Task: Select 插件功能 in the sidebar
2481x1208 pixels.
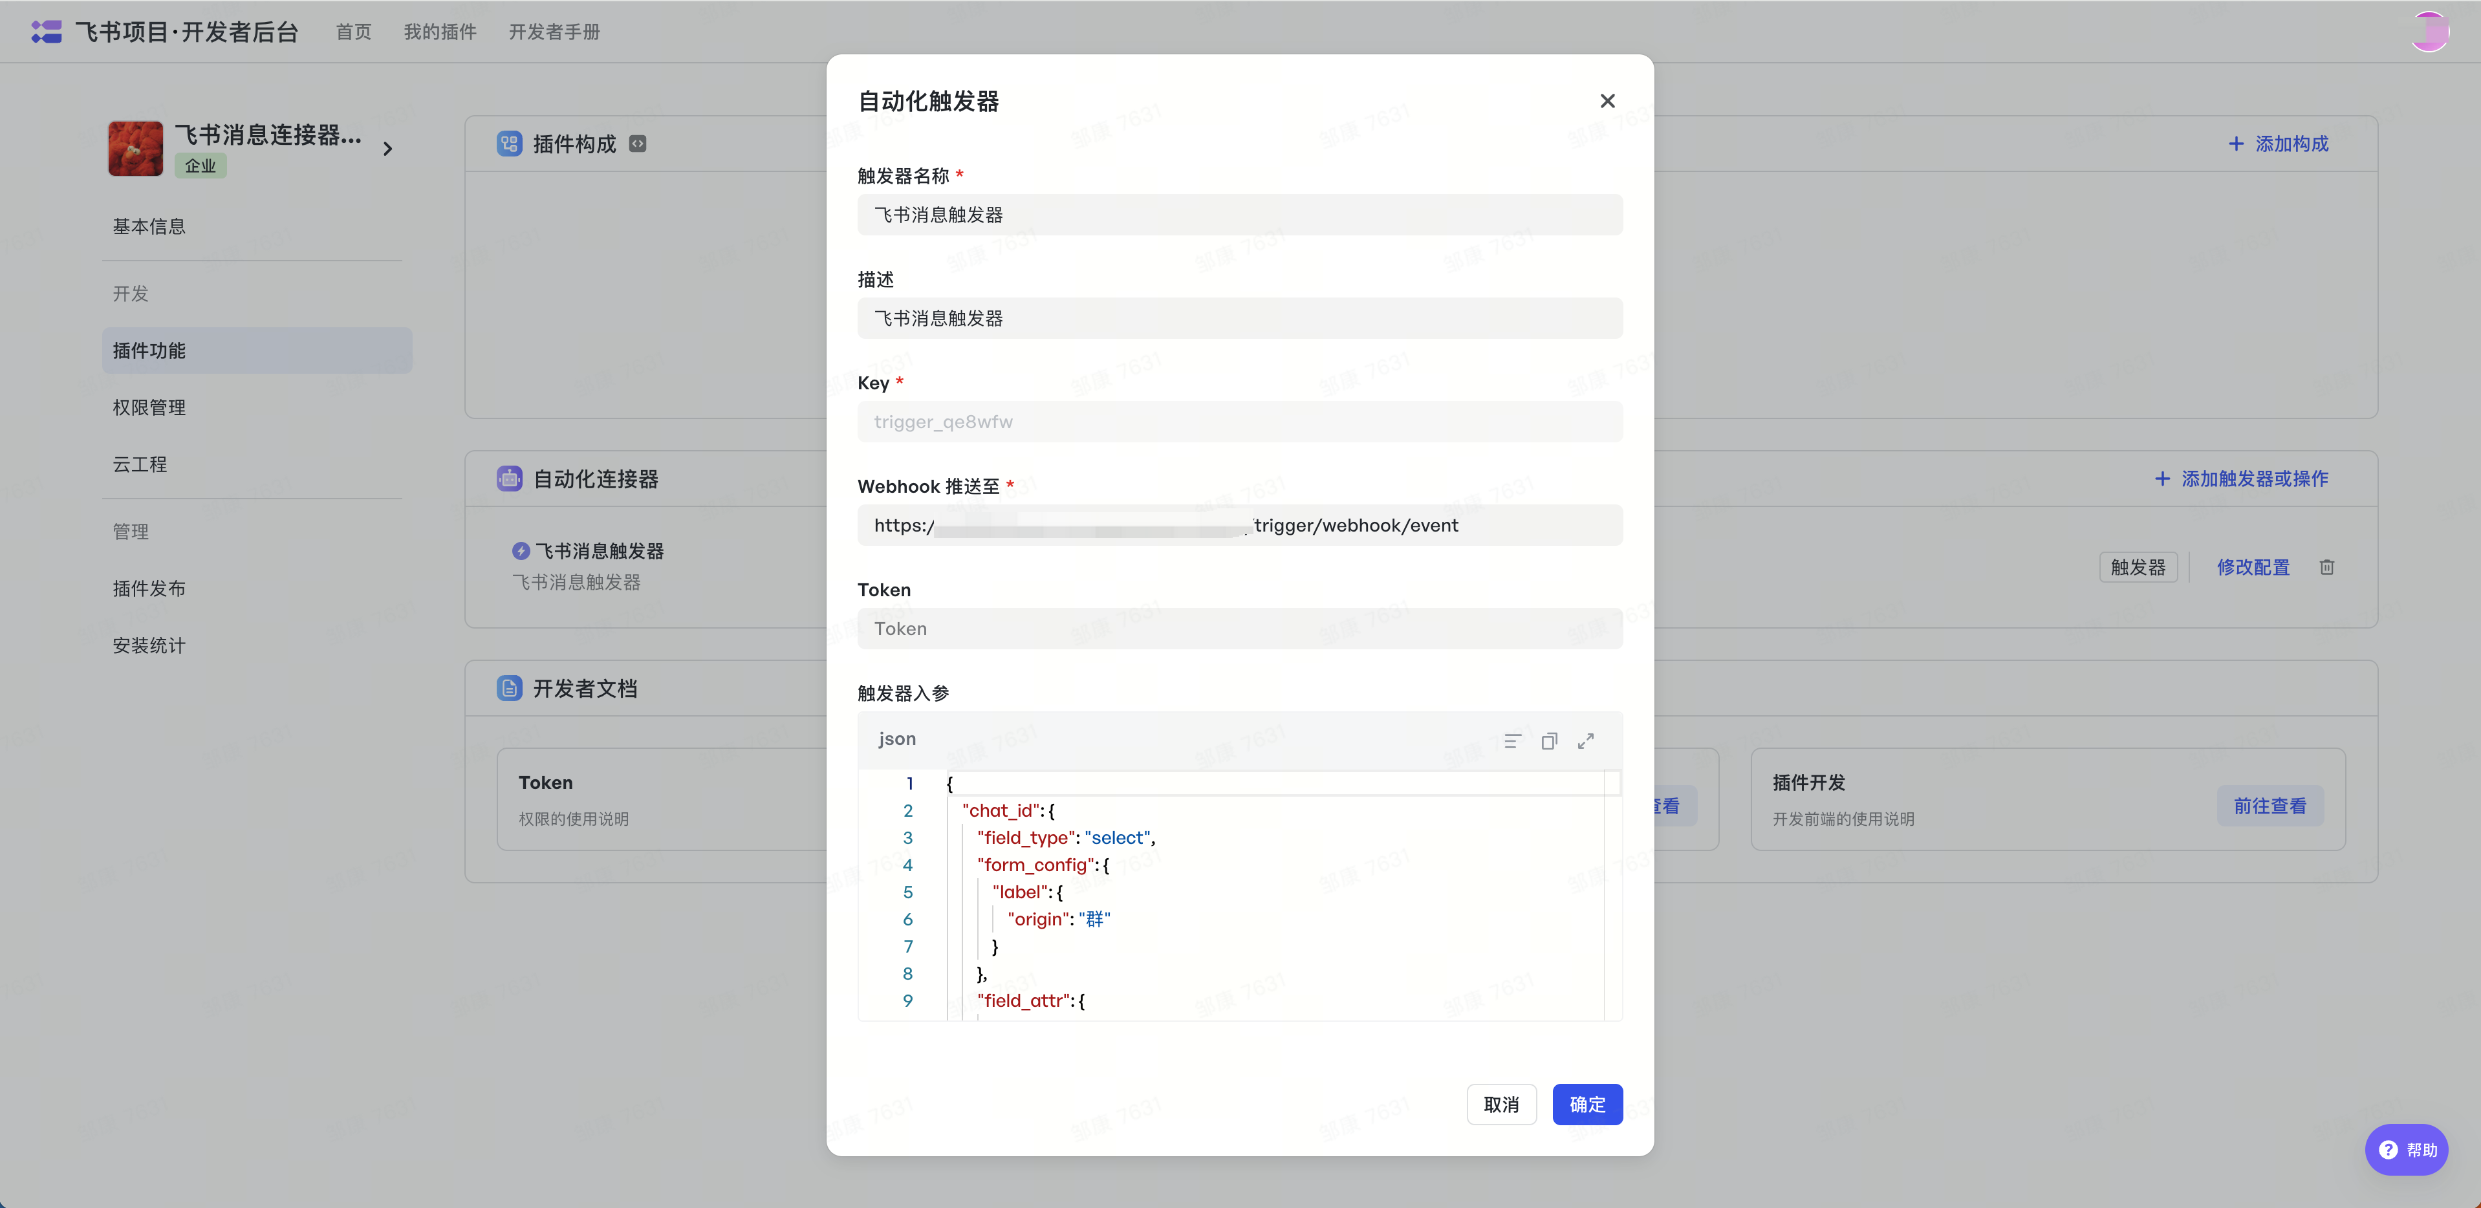Action: (x=257, y=351)
